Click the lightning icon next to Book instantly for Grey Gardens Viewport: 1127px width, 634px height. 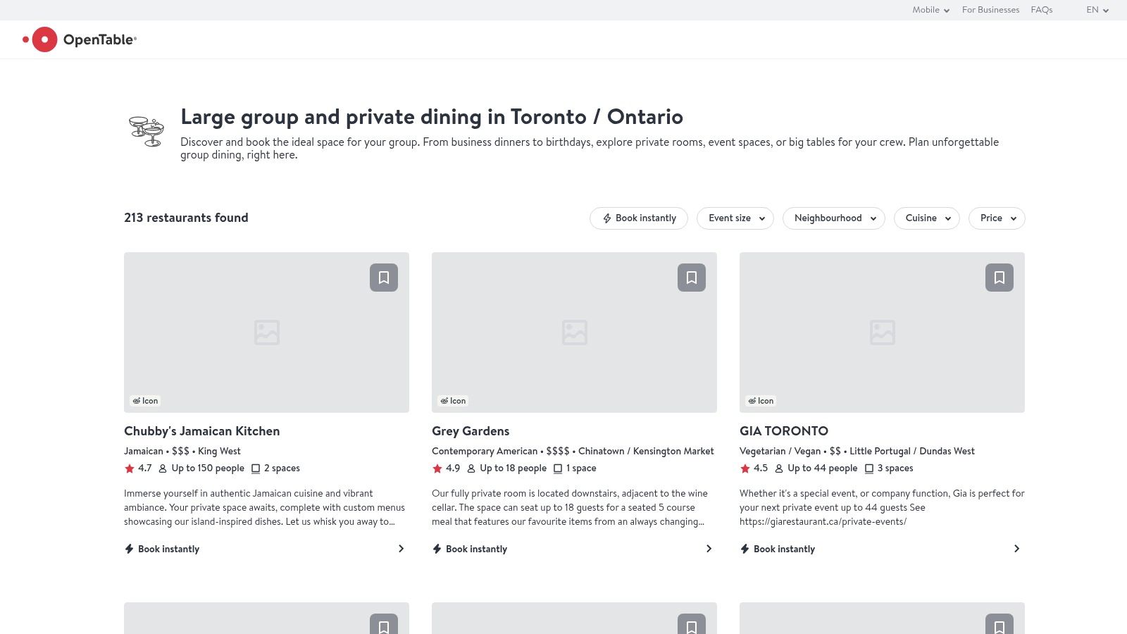click(435, 549)
